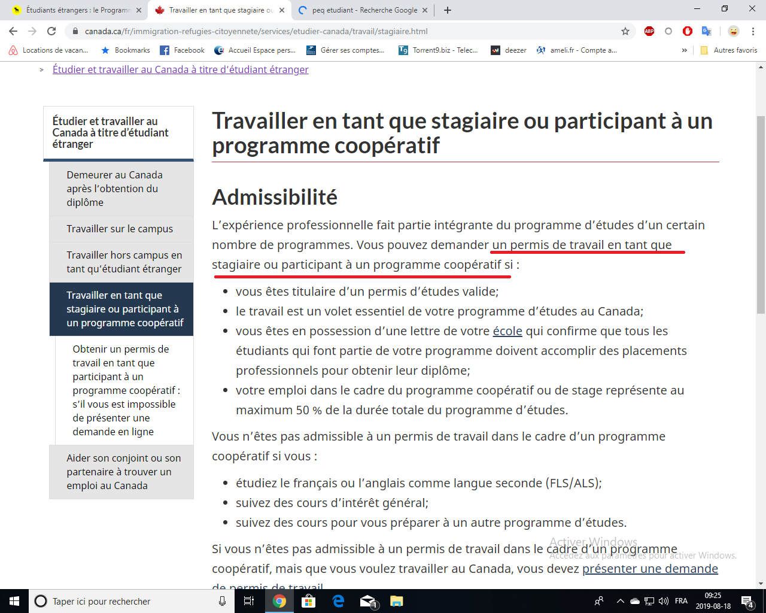This screenshot has height=613, width=766.
Task: Follow the 'présenter une demande' link
Action: (650, 569)
